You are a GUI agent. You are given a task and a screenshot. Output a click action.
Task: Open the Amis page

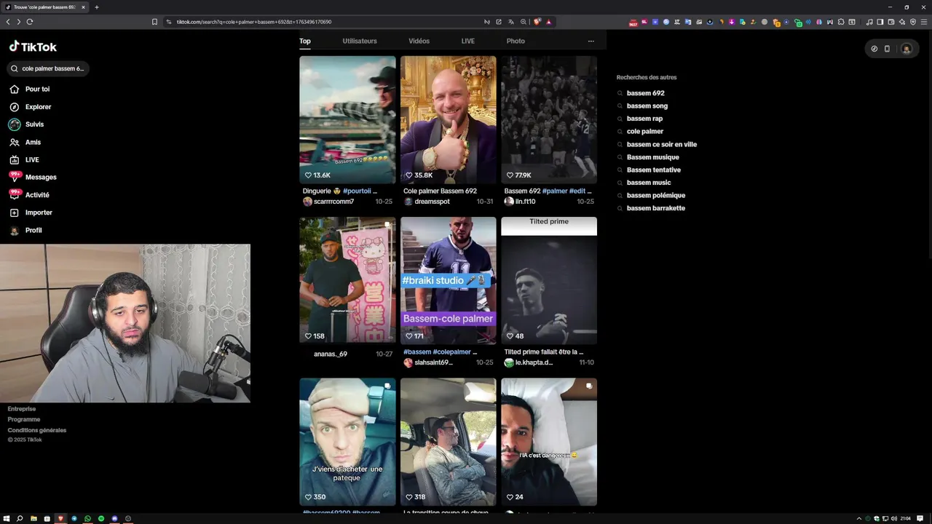tap(25, 142)
